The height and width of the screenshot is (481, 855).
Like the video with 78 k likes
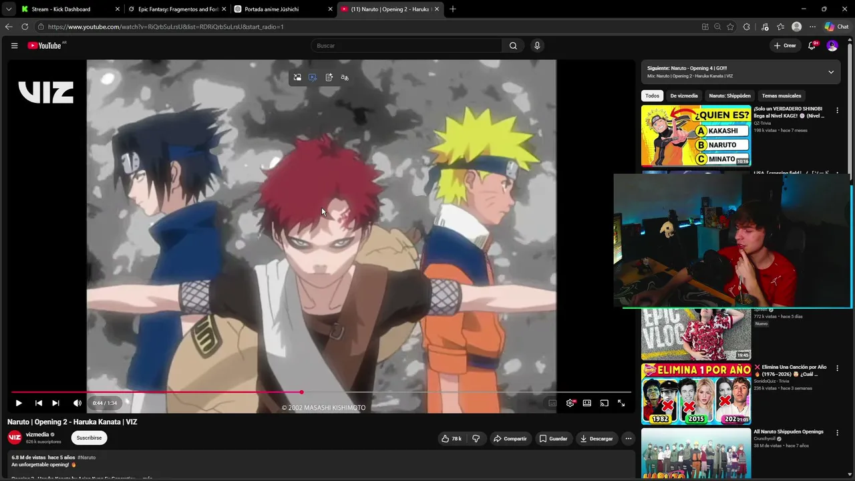pos(452,438)
